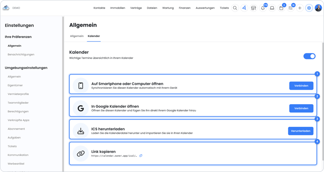Click the Google G icon
324x172 pixels.
coord(81,108)
